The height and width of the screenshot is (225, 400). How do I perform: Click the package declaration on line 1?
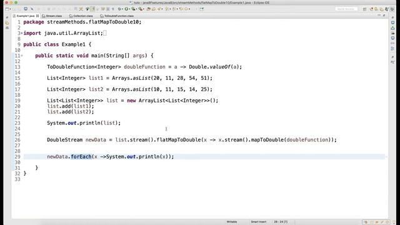tap(82, 22)
